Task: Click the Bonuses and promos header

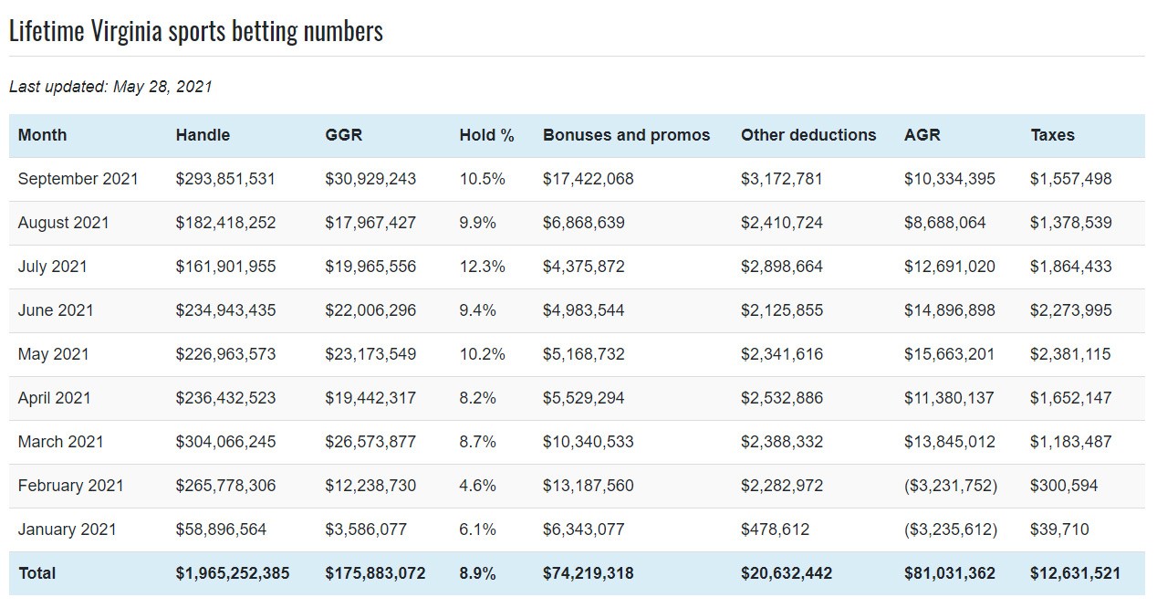Action: pos(626,135)
